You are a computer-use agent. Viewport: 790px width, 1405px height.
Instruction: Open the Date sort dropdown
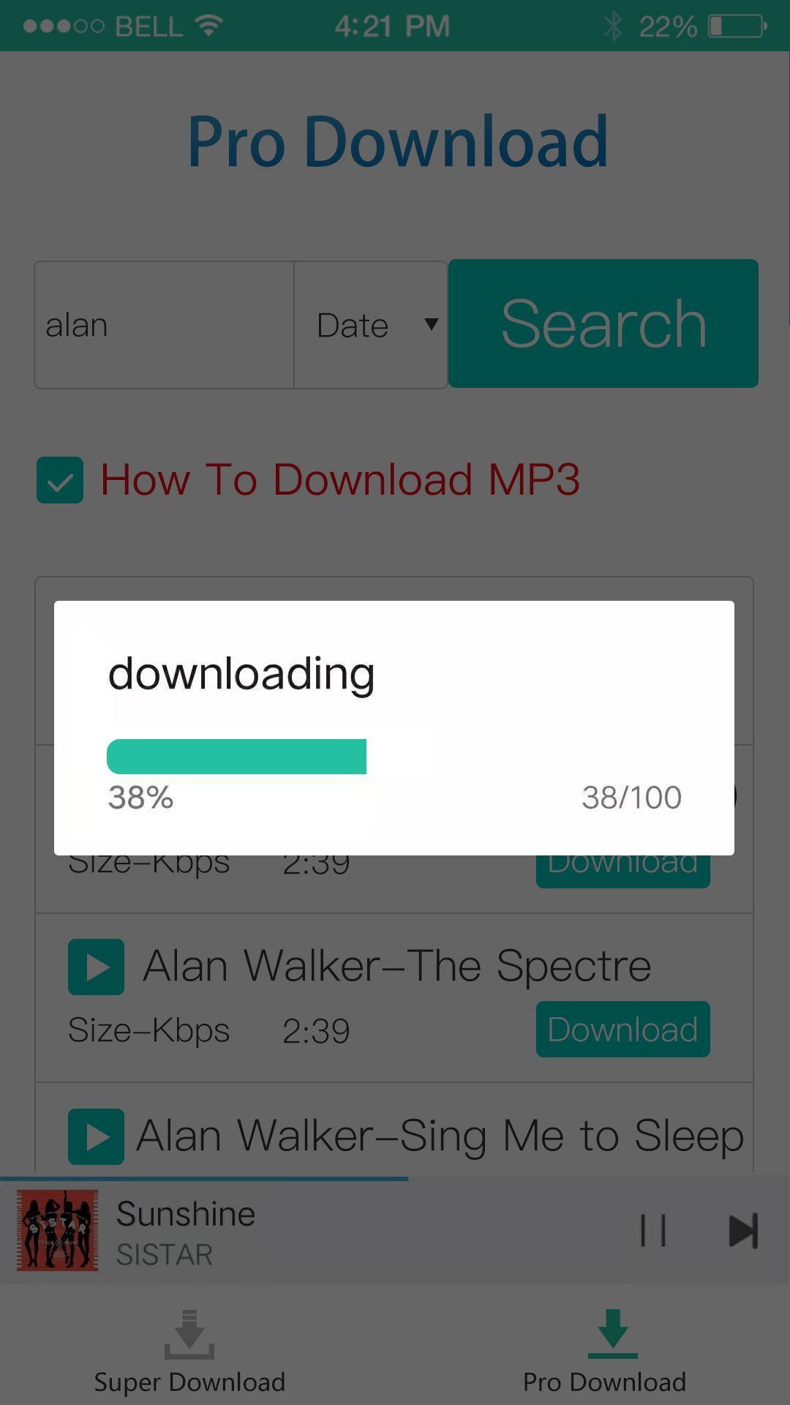pos(371,325)
